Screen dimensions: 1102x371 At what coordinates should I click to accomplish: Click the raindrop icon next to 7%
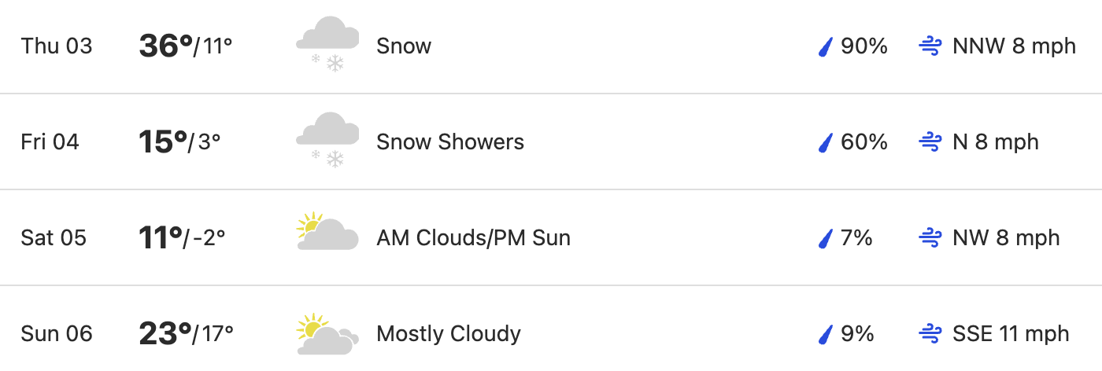pos(826,239)
